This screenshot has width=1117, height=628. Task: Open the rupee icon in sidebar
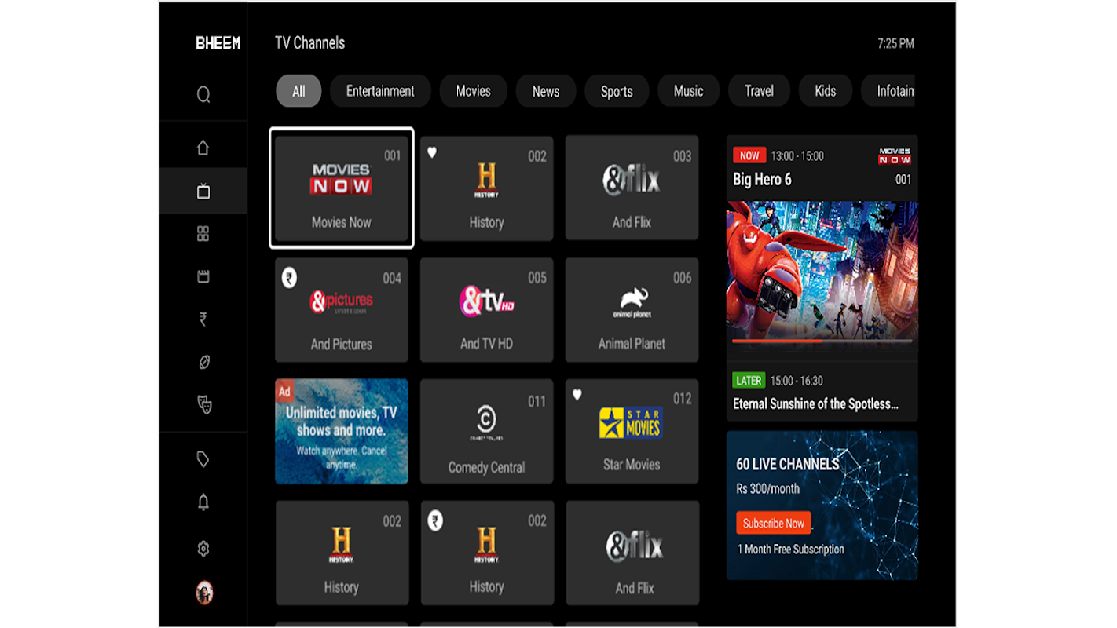pyautogui.click(x=203, y=319)
